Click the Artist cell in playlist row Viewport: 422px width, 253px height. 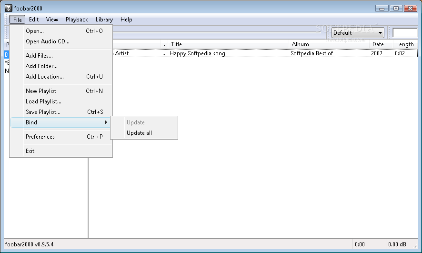tap(121, 53)
